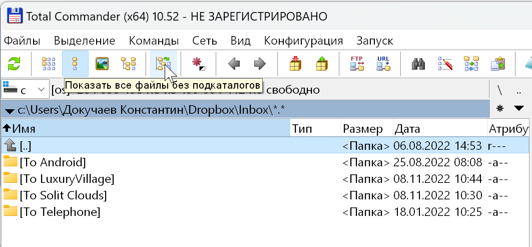Open file search binoculars icon
The image size is (532, 247).
pos(419,64)
